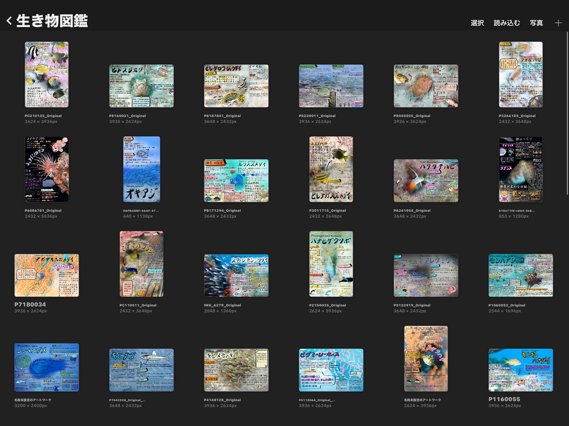Open the 読み込む import option
This screenshot has width=569, height=426.
pyautogui.click(x=507, y=23)
